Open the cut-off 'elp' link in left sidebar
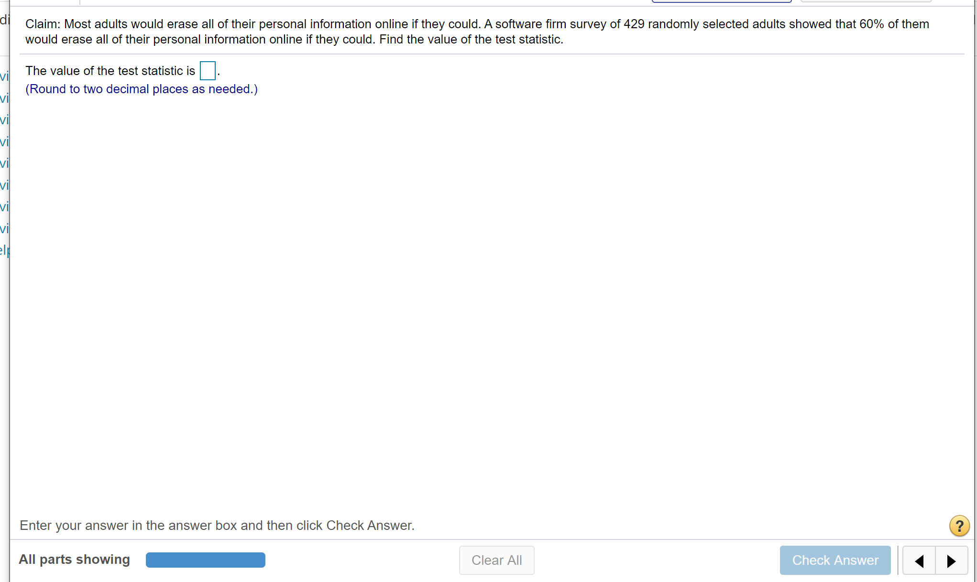Image resolution: width=977 pixels, height=582 pixels. pos(4,250)
